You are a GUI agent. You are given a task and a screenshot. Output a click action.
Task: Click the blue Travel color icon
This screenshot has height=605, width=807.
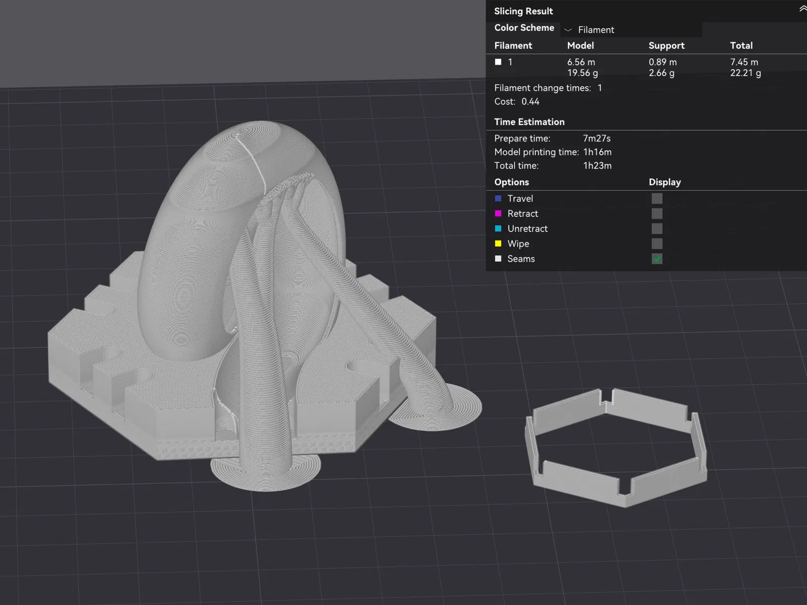pyautogui.click(x=498, y=199)
